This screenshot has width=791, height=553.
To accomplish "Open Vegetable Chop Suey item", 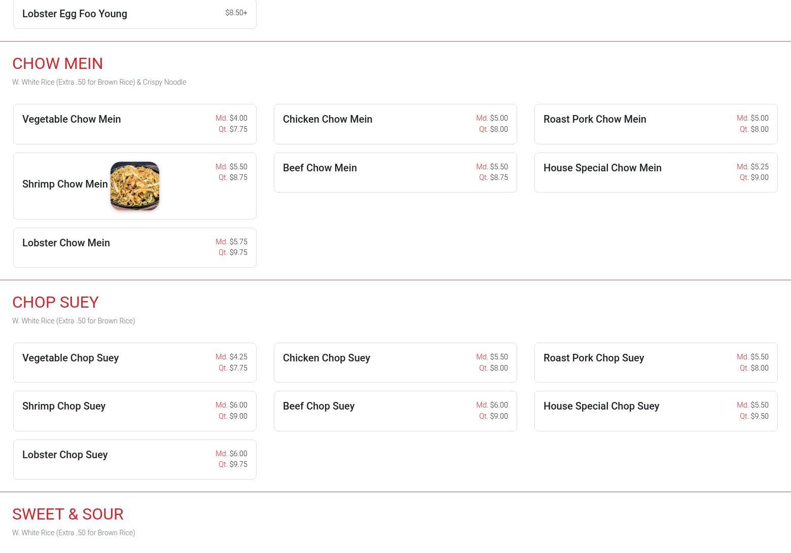I will click(x=70, y=358).
